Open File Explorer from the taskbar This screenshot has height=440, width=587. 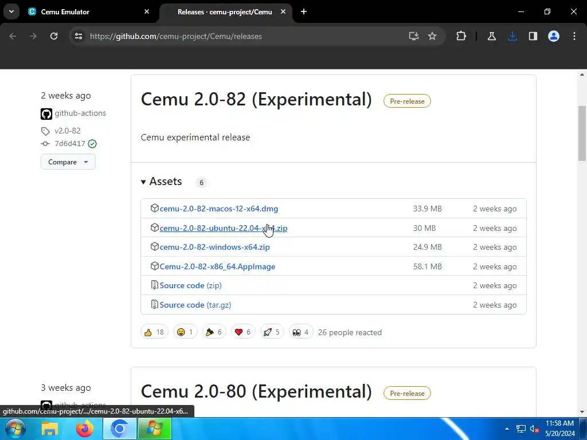[x=50, y=429]
